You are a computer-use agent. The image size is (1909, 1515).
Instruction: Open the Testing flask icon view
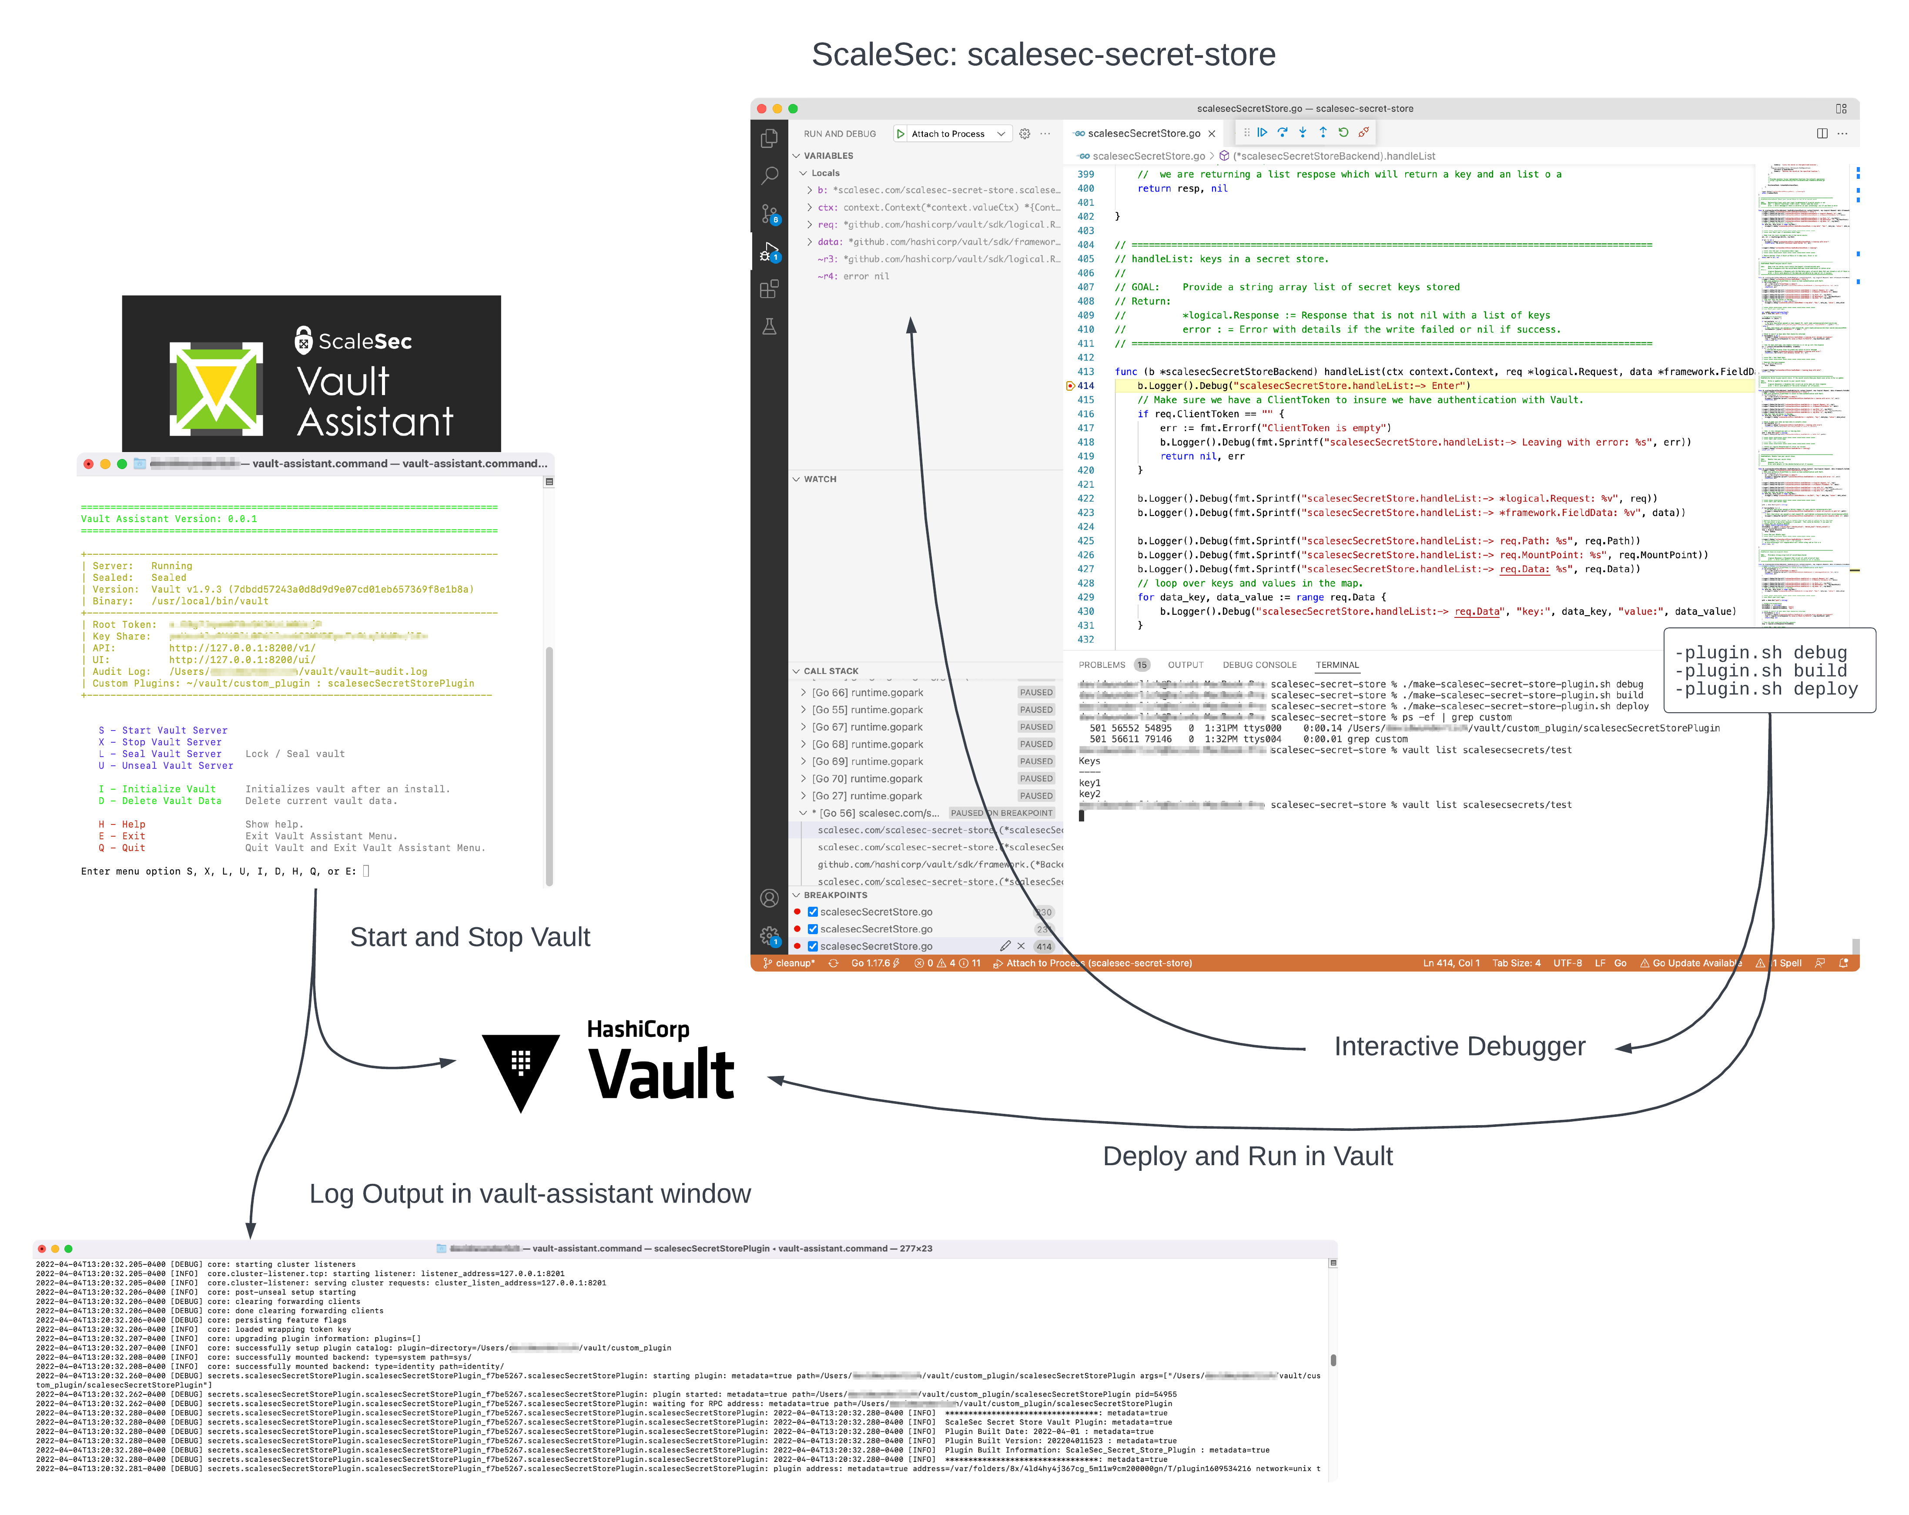coord(769,327)
